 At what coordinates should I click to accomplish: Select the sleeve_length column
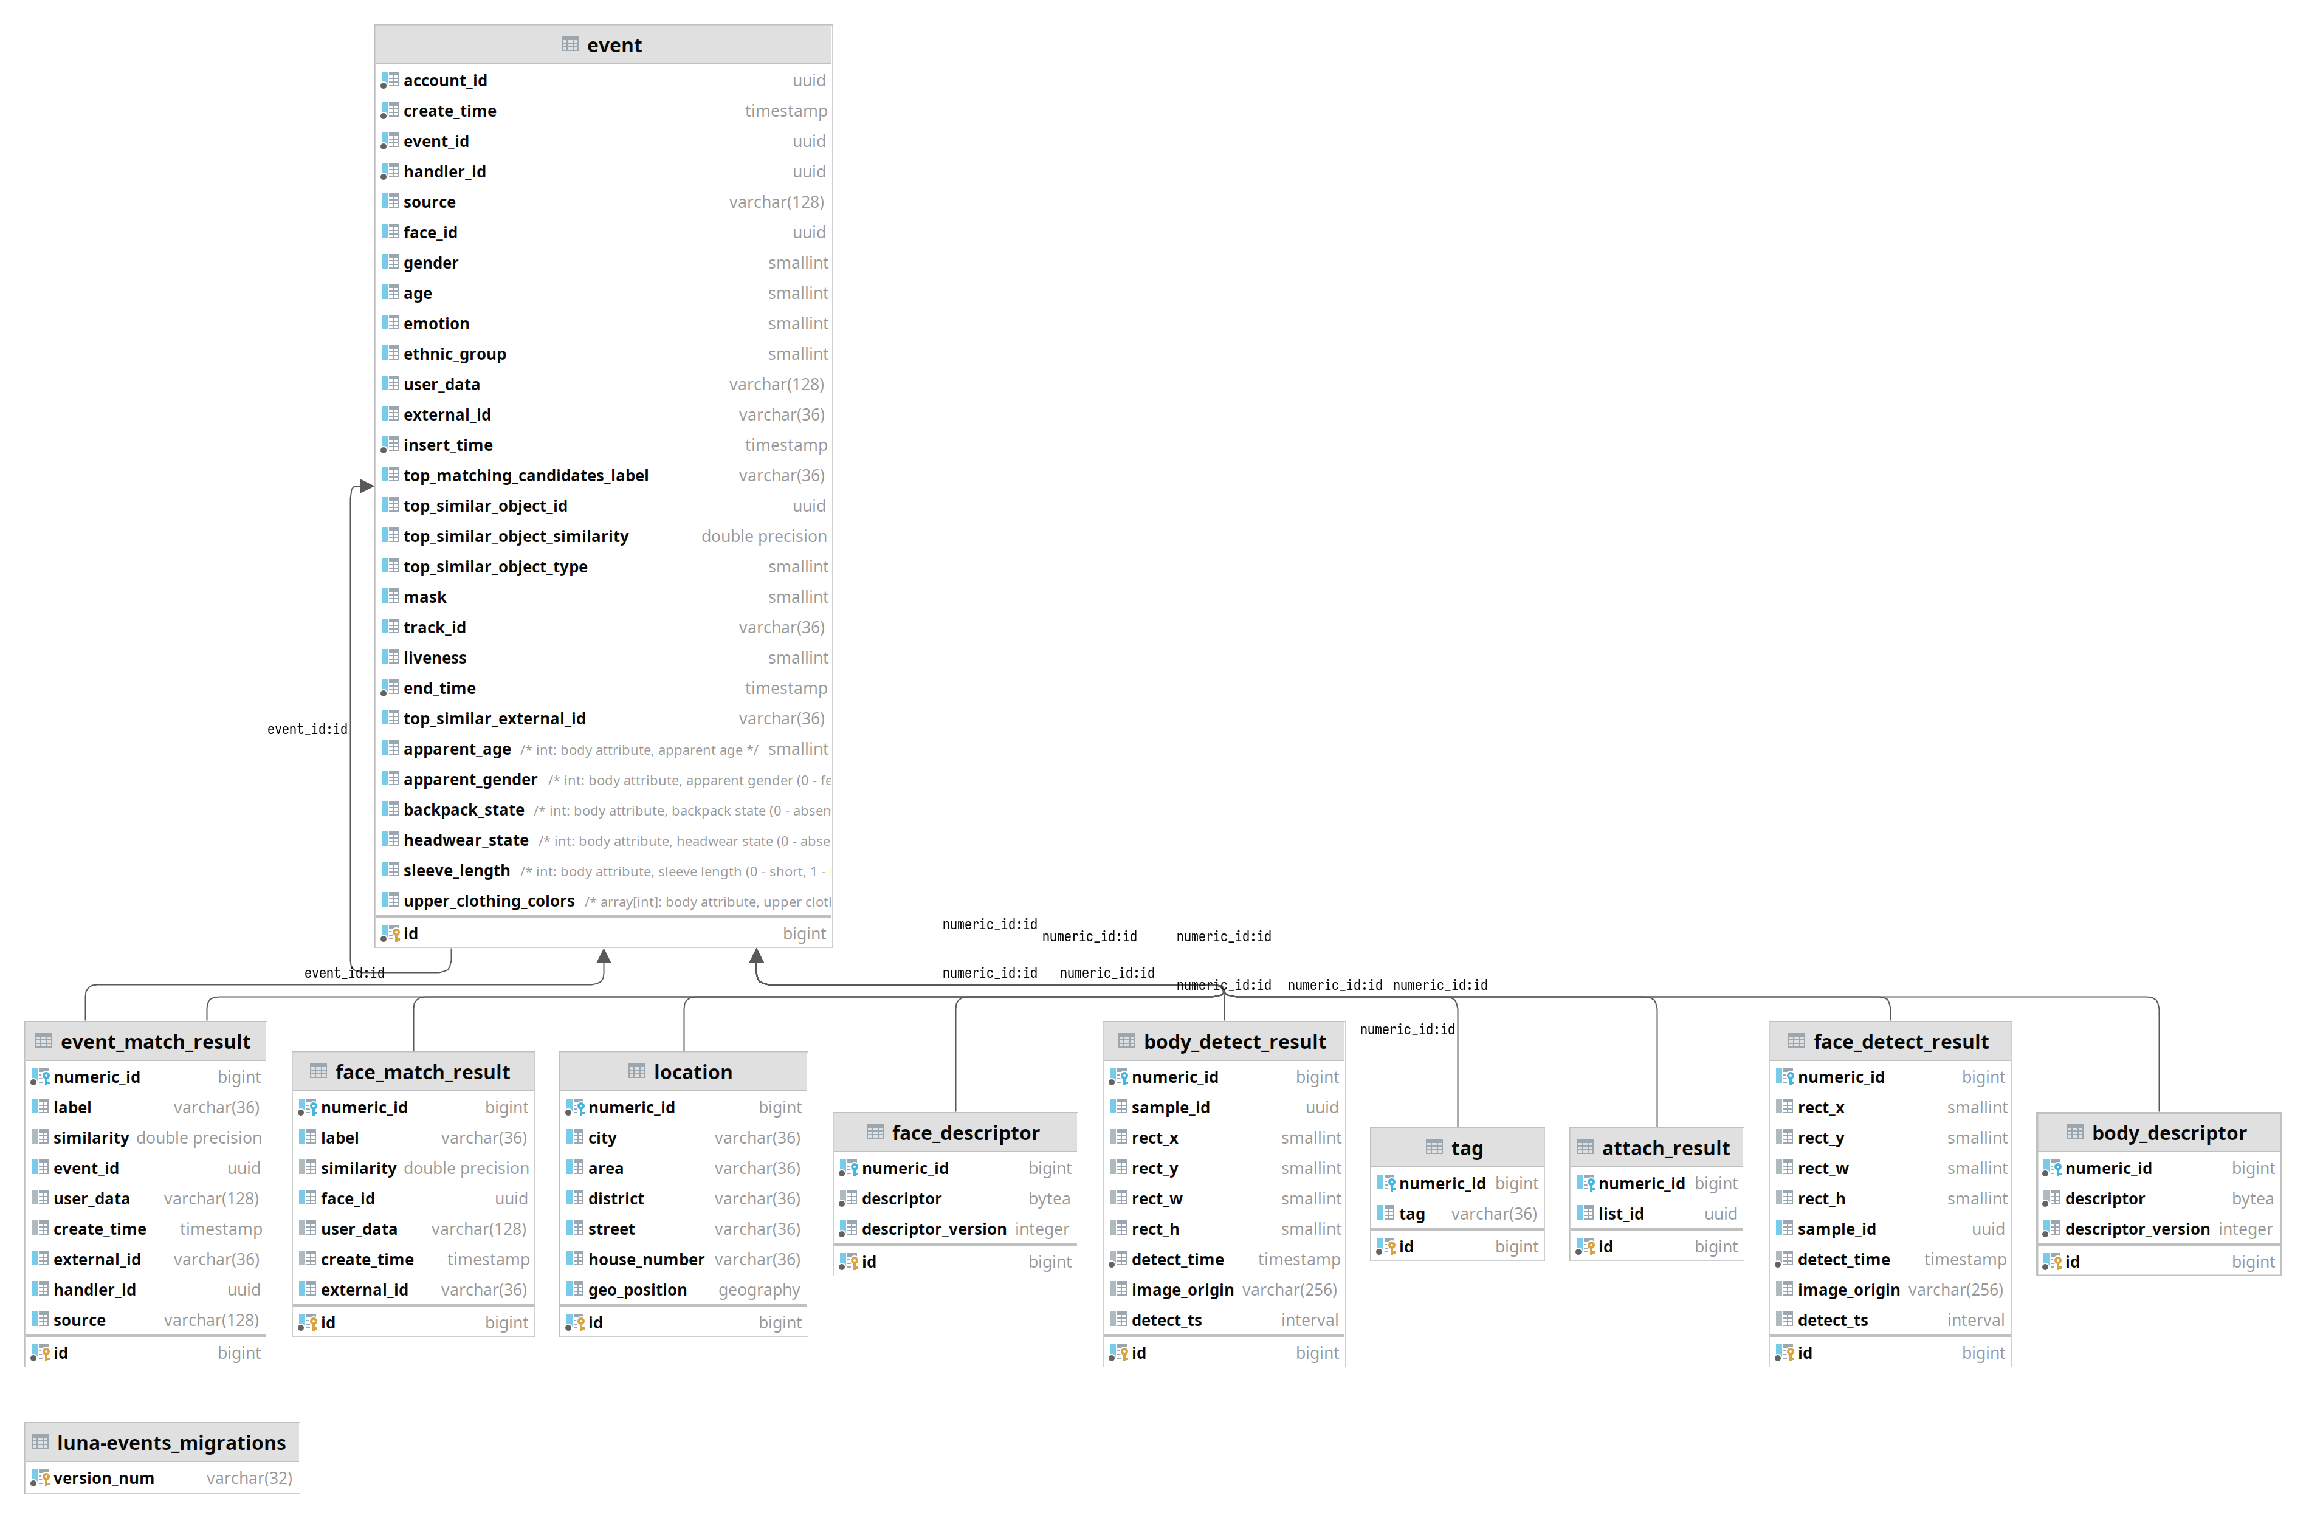click(604, 871)
